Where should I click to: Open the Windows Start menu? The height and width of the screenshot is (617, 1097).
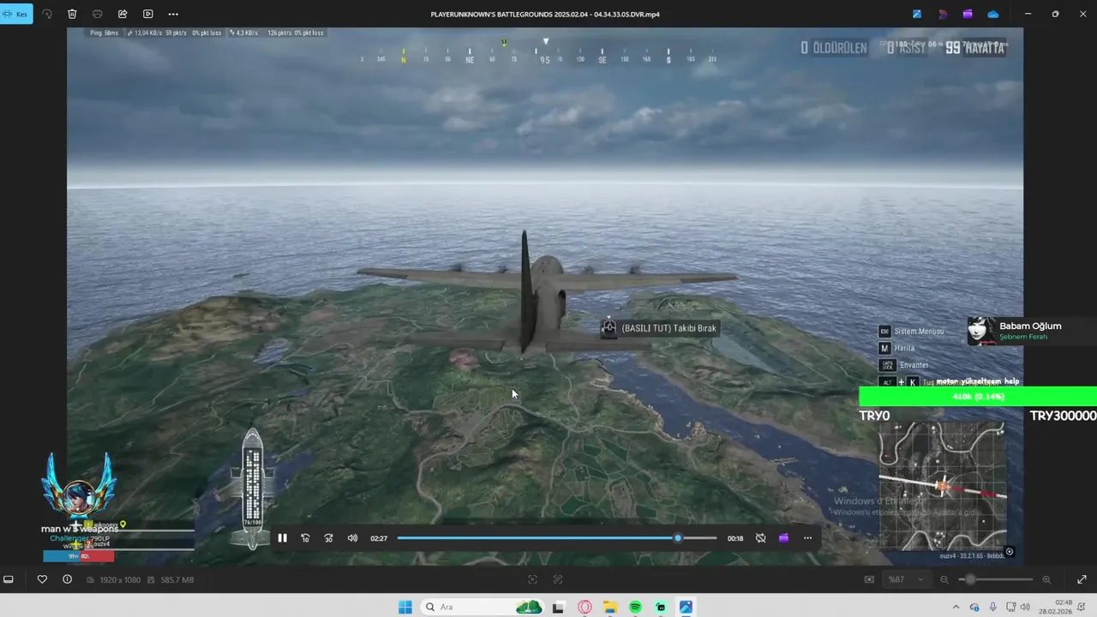pyautogui.click(x=405, y=607)
